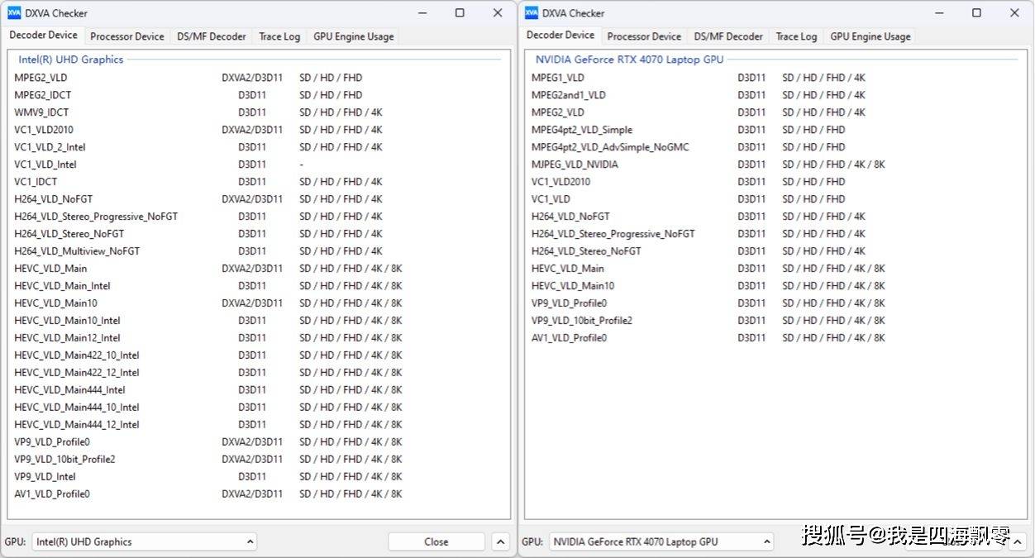Select MPEG2_VLD row in the NVIDIA list
Viewport: 1035px width, 558px height.
(775, 112)
